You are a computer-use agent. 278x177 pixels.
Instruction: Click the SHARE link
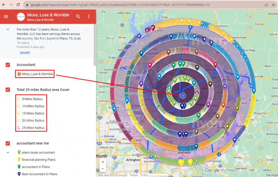[25, 53]
